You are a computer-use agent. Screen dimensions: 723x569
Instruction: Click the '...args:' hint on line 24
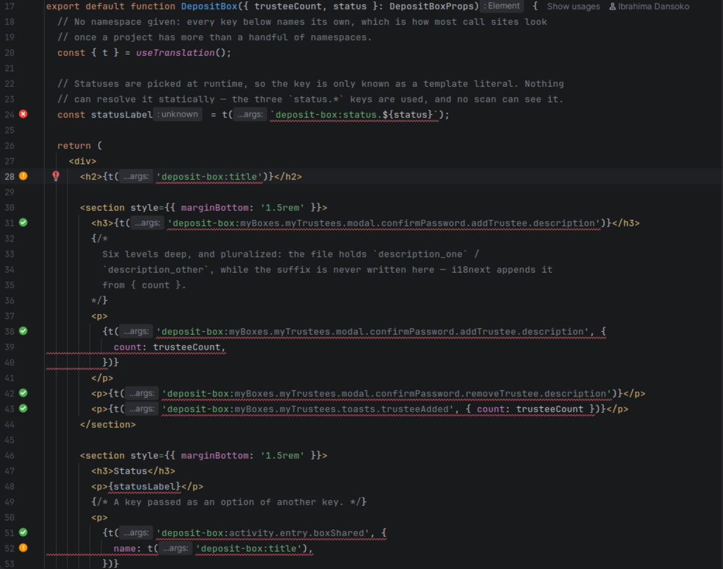[249, 114]
